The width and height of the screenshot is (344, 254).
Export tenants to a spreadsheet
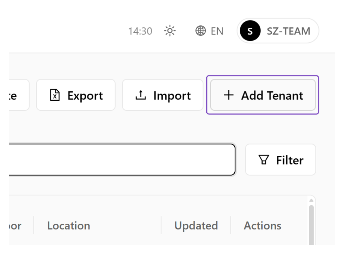tap(76, 95)
